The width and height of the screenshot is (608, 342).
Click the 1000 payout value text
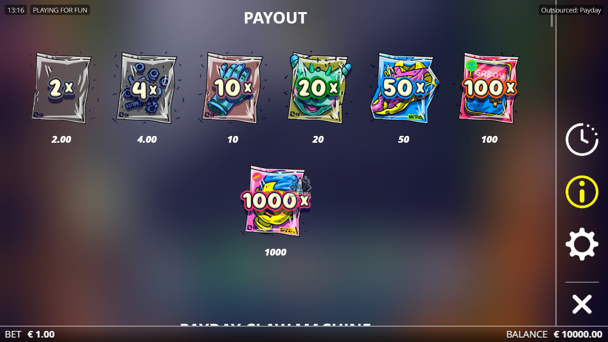click(x=275, y=252)
